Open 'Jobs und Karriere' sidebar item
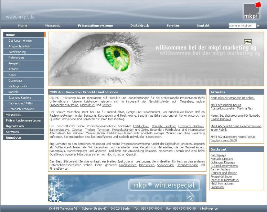267x212 pixels. pyautogui.click(x=24, y=98)
